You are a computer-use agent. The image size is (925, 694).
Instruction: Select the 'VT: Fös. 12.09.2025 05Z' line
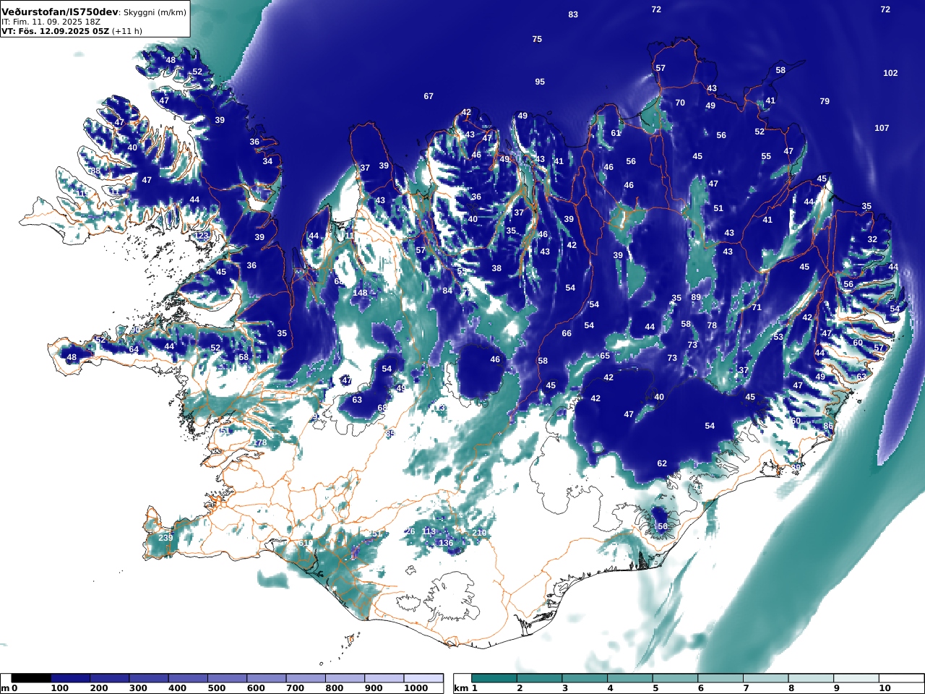54,31
